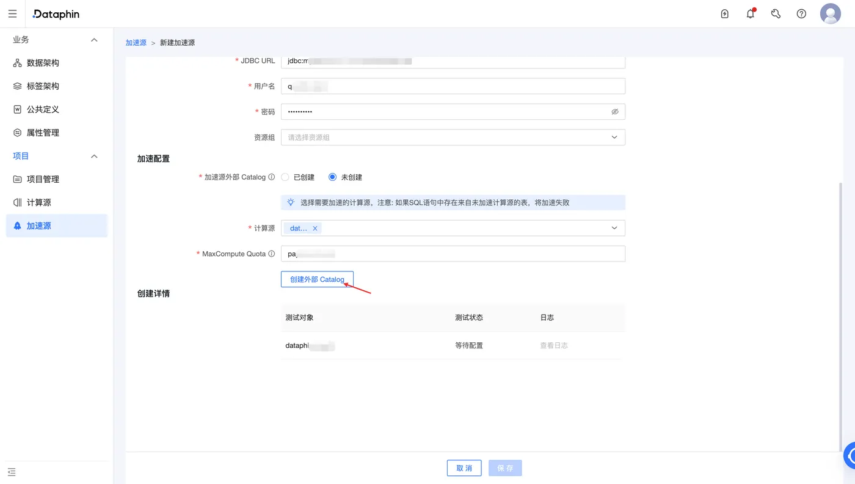Click the MaxCompute Quota input field
855x484 pixels.
pos(453,254)
